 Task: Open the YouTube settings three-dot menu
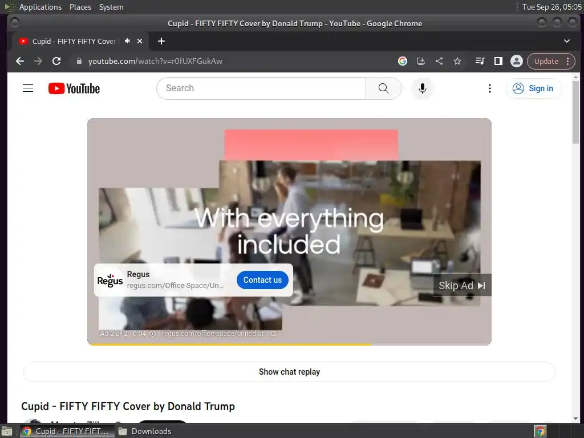pyautogui.click(x=489, y=88)
